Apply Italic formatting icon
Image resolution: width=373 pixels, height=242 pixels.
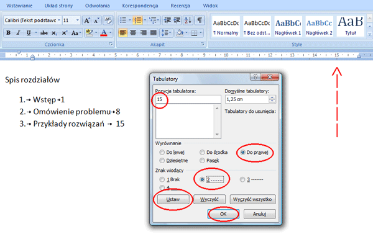pyautogui.click(x=19, y=33)
